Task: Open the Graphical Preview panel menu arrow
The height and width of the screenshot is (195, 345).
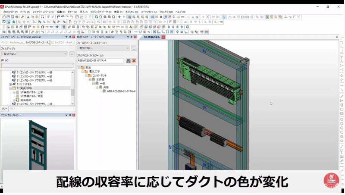Action: point(66,115)
